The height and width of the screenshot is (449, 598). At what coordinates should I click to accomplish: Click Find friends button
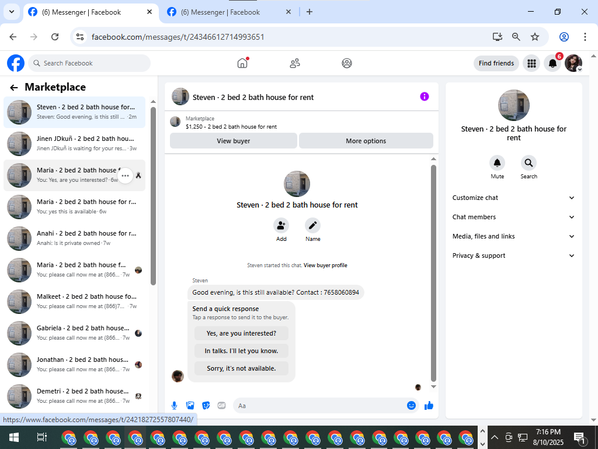[496, 63]
